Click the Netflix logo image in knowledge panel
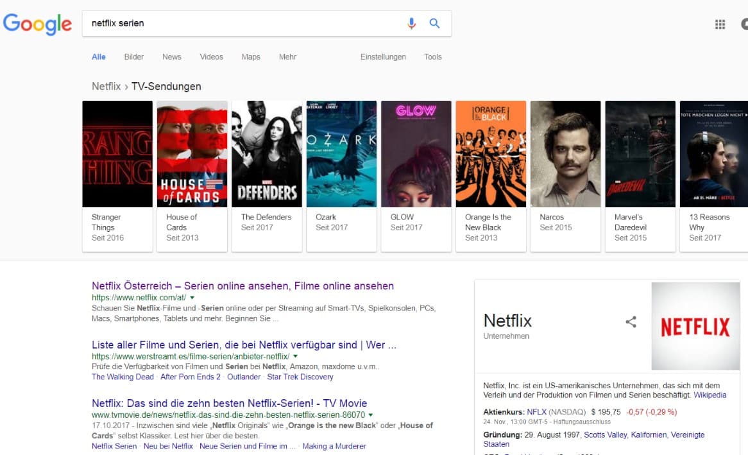 point(695,326)
